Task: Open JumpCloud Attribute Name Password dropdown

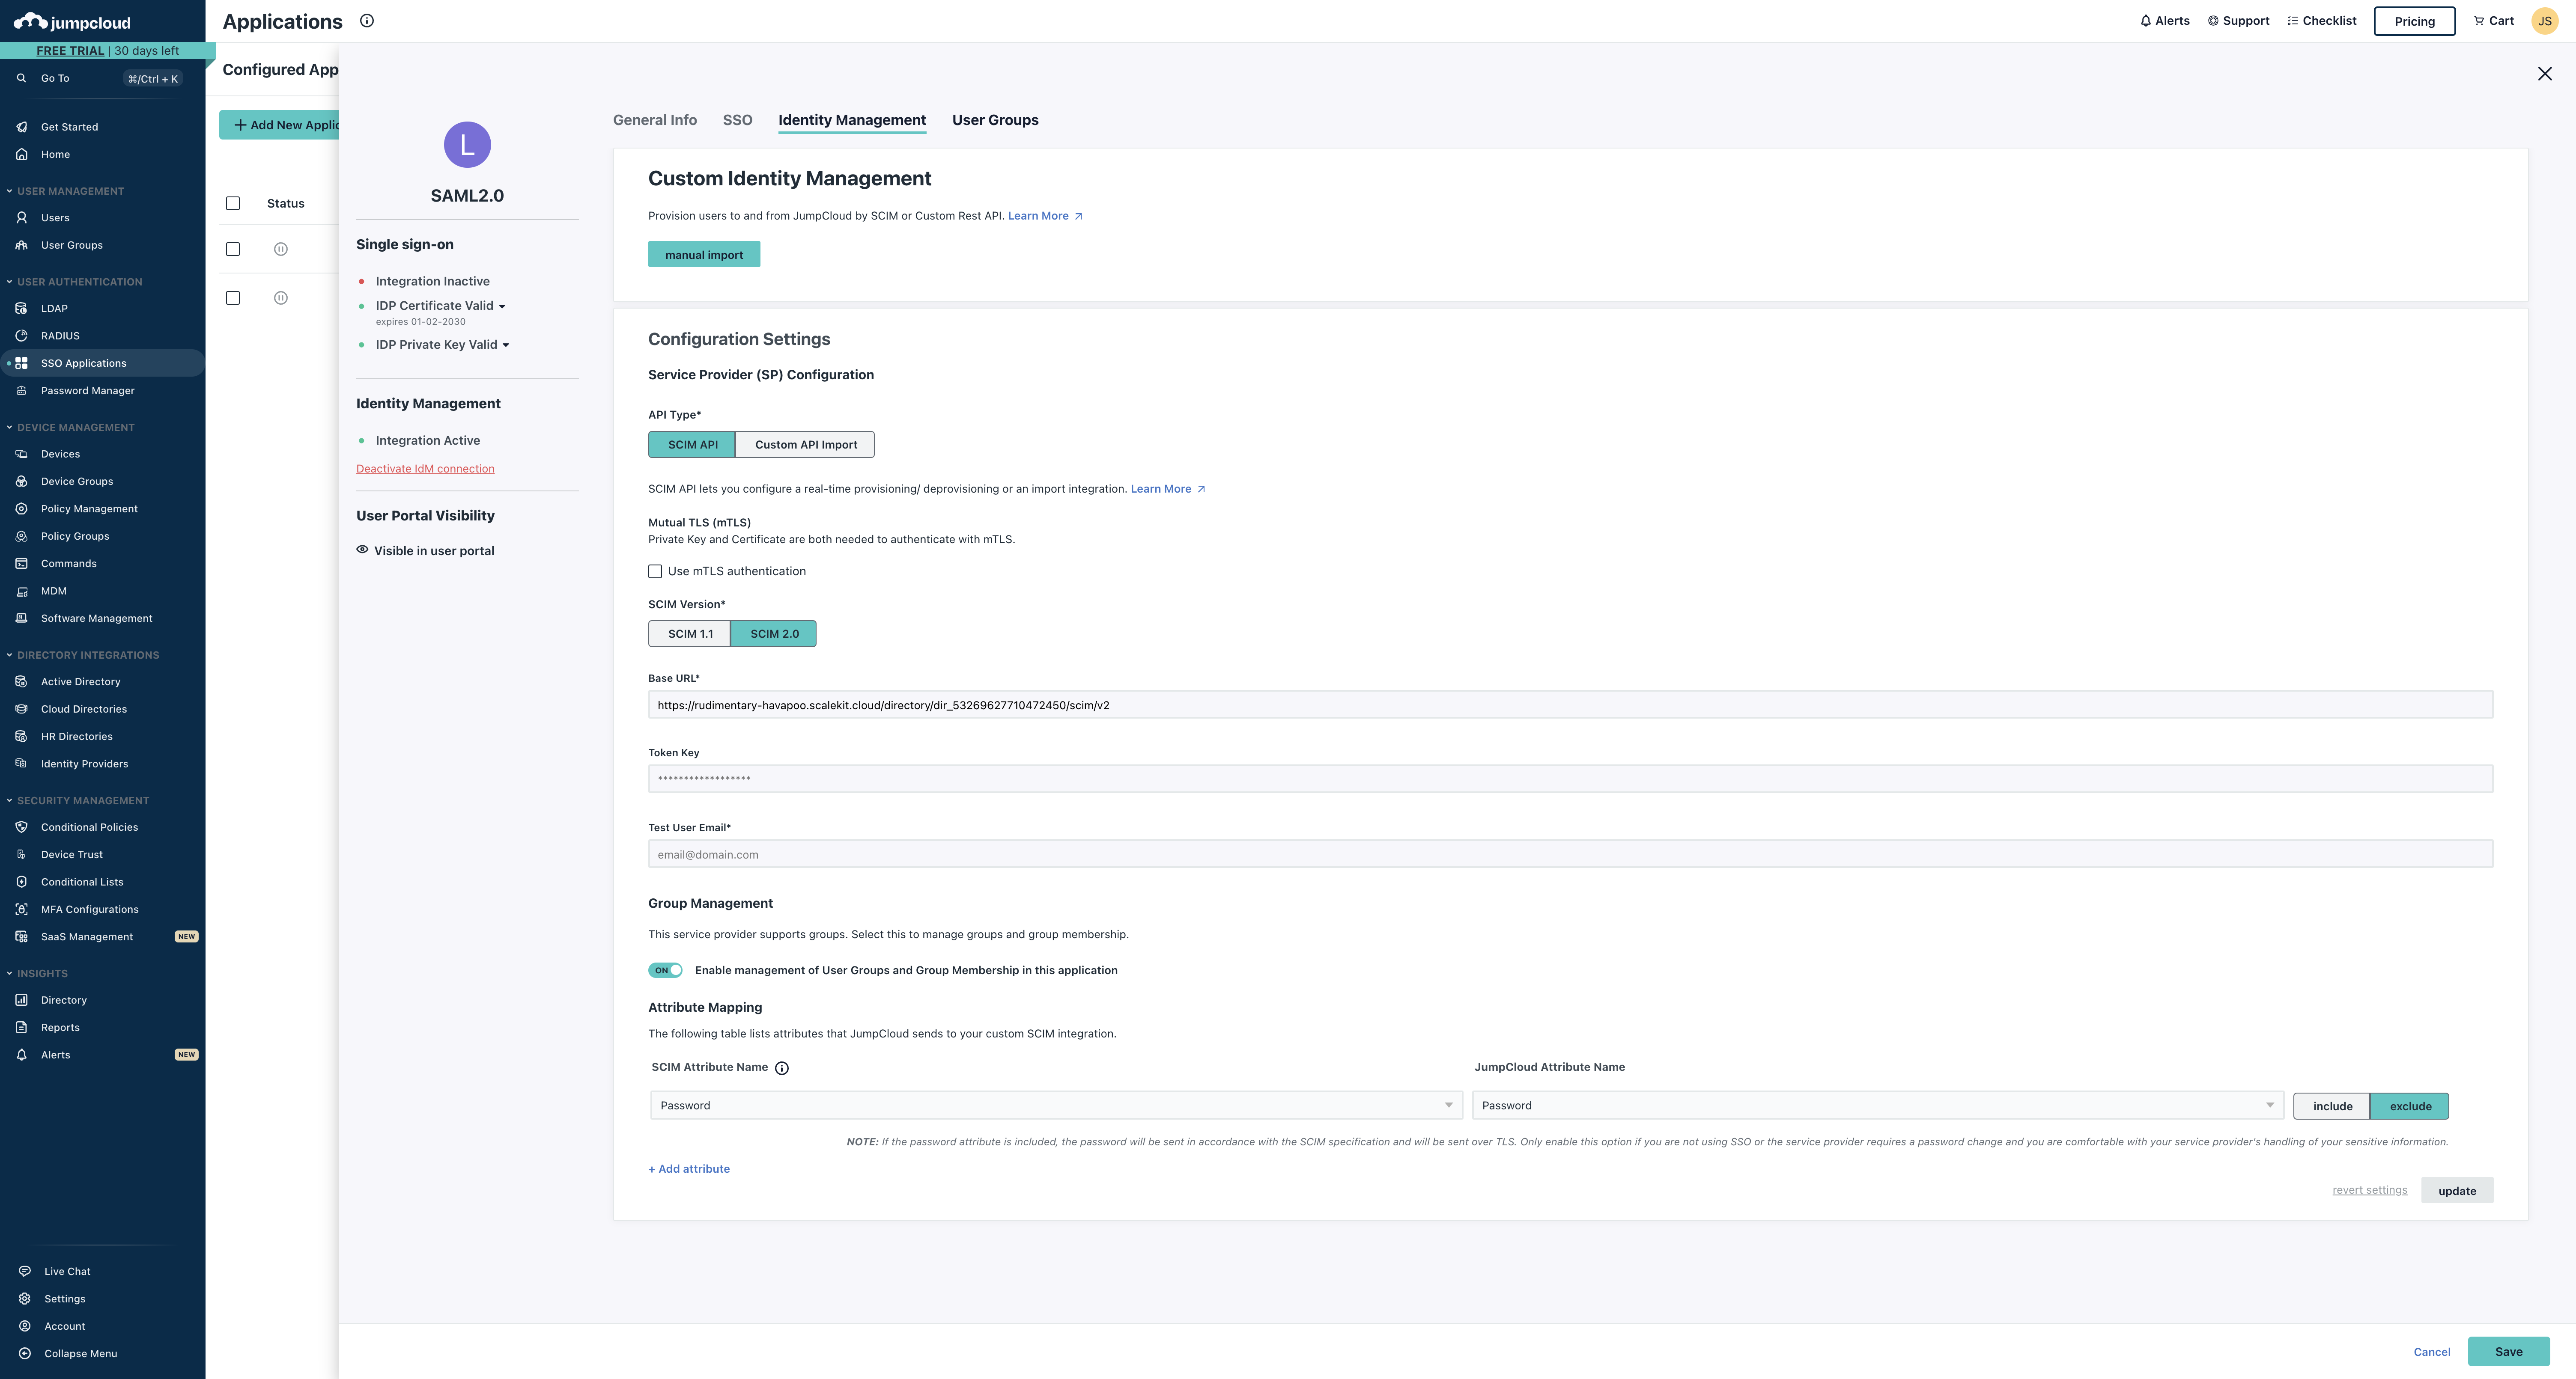Action: point(1878,1105)
